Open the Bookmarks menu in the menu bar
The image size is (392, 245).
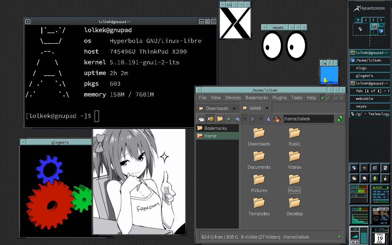[x=257, y=98]
